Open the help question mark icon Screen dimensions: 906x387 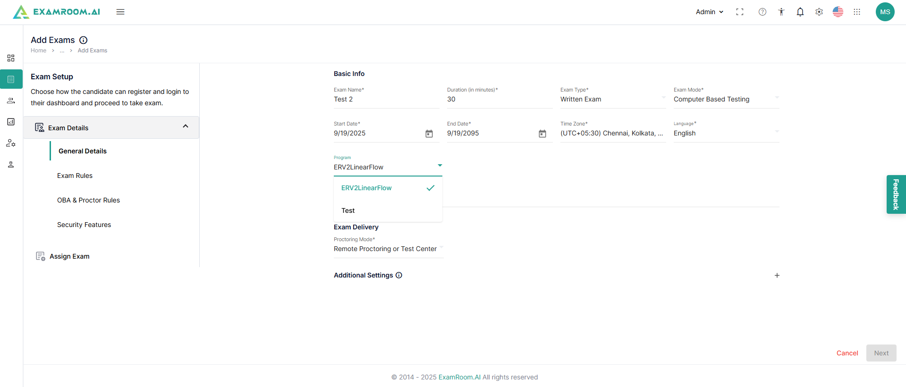762,12
